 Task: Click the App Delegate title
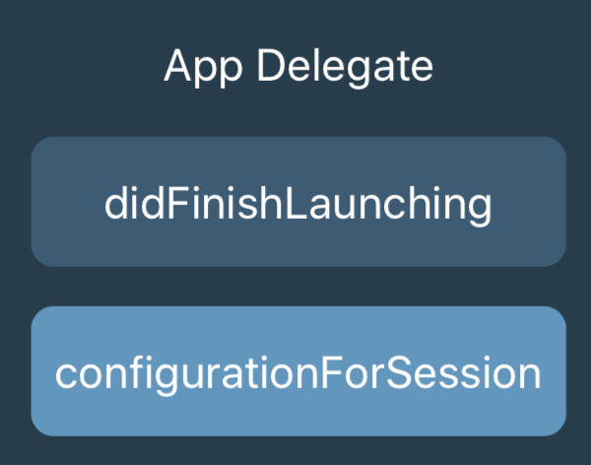pos(298,67)
